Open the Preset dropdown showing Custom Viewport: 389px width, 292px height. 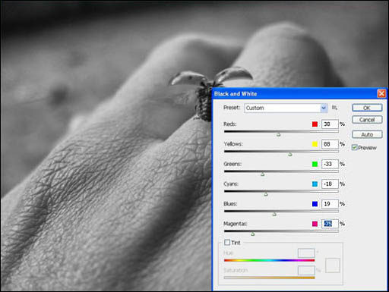point(286,108)
